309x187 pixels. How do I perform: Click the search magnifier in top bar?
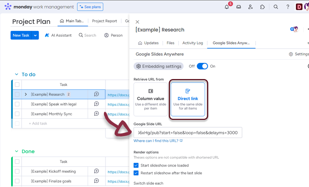tap(276, 7)
